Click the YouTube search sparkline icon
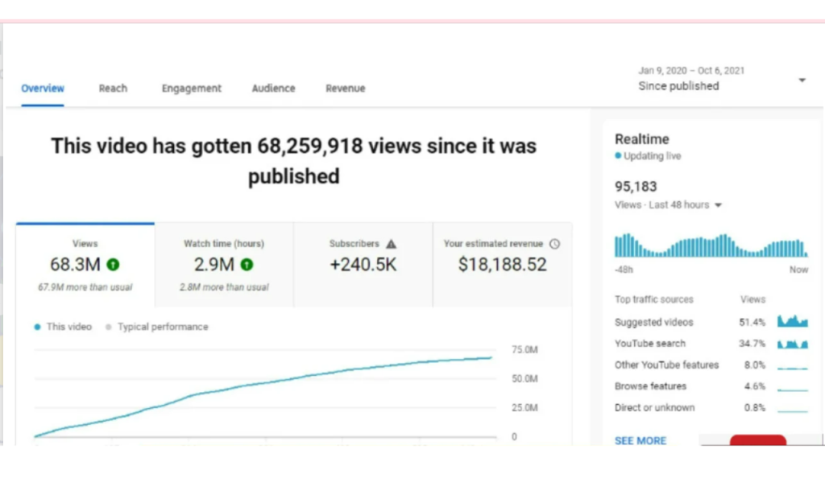The width and height of the screenshot is (825, 495). [793, 344]
